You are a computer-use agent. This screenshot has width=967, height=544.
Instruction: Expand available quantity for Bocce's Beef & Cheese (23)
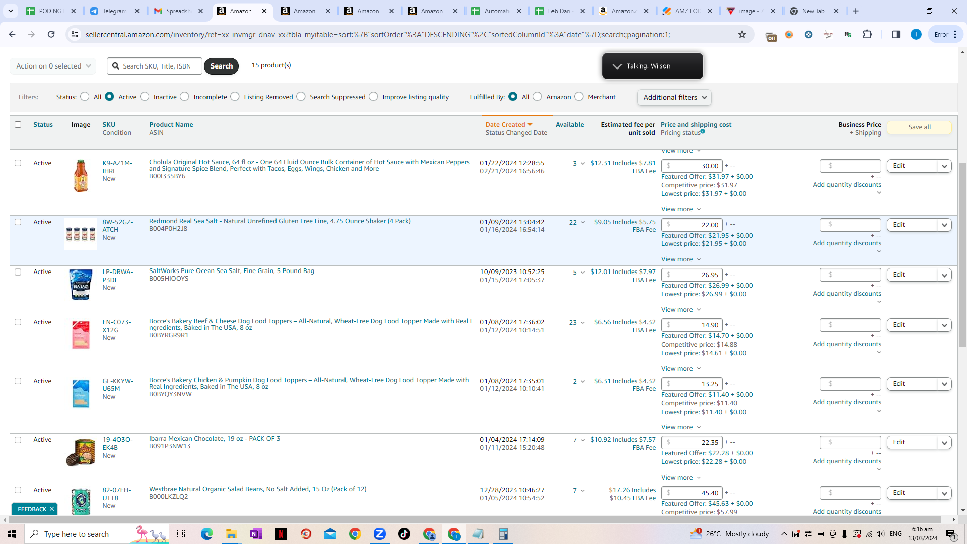(x=583, y=323)
